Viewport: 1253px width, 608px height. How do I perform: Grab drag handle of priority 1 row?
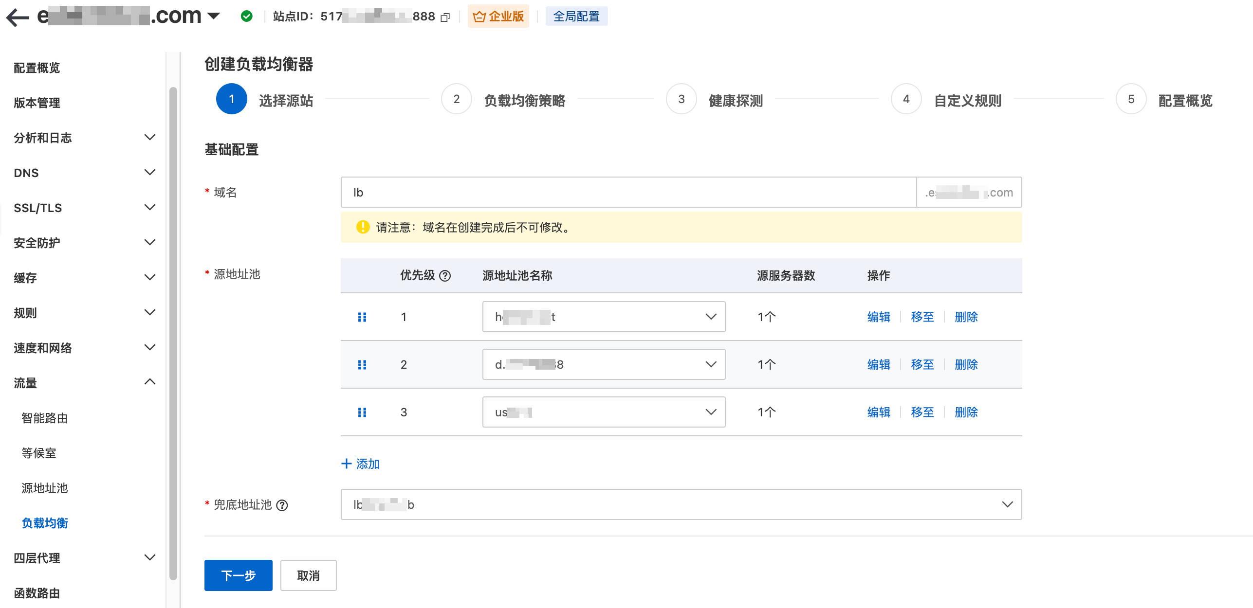point(362,317)
